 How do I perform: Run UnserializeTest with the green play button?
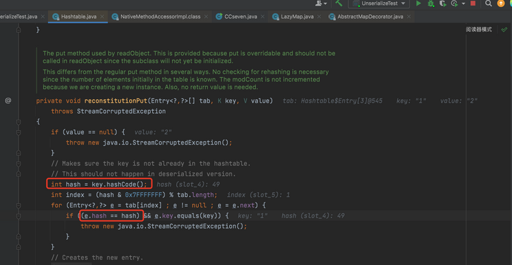[x=418, y=3]
